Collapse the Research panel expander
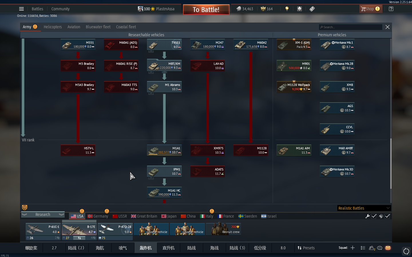This screenshot has height=257, width=412. tap(43, 214)
